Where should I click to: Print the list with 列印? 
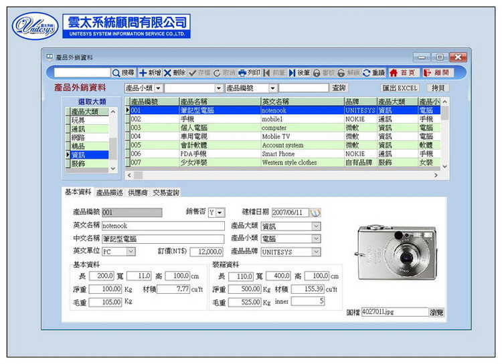pos(249,72)
